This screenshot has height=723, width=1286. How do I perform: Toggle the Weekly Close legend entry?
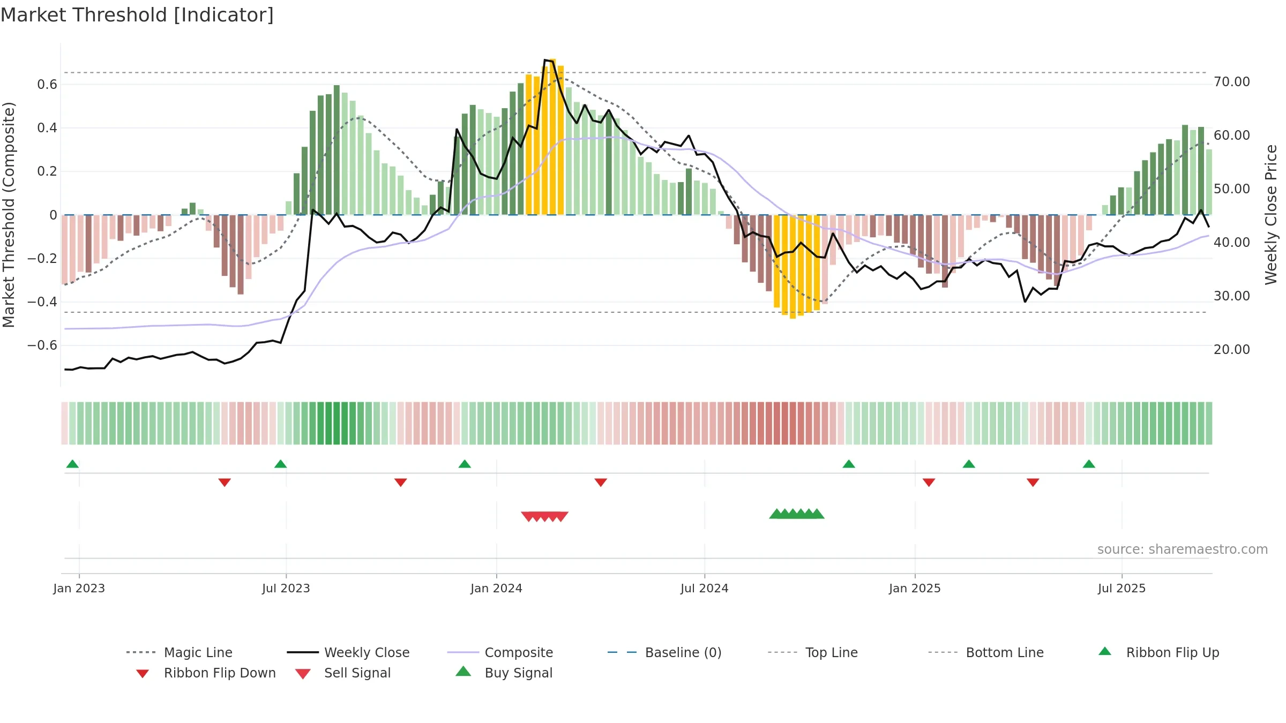pos(348,652)
